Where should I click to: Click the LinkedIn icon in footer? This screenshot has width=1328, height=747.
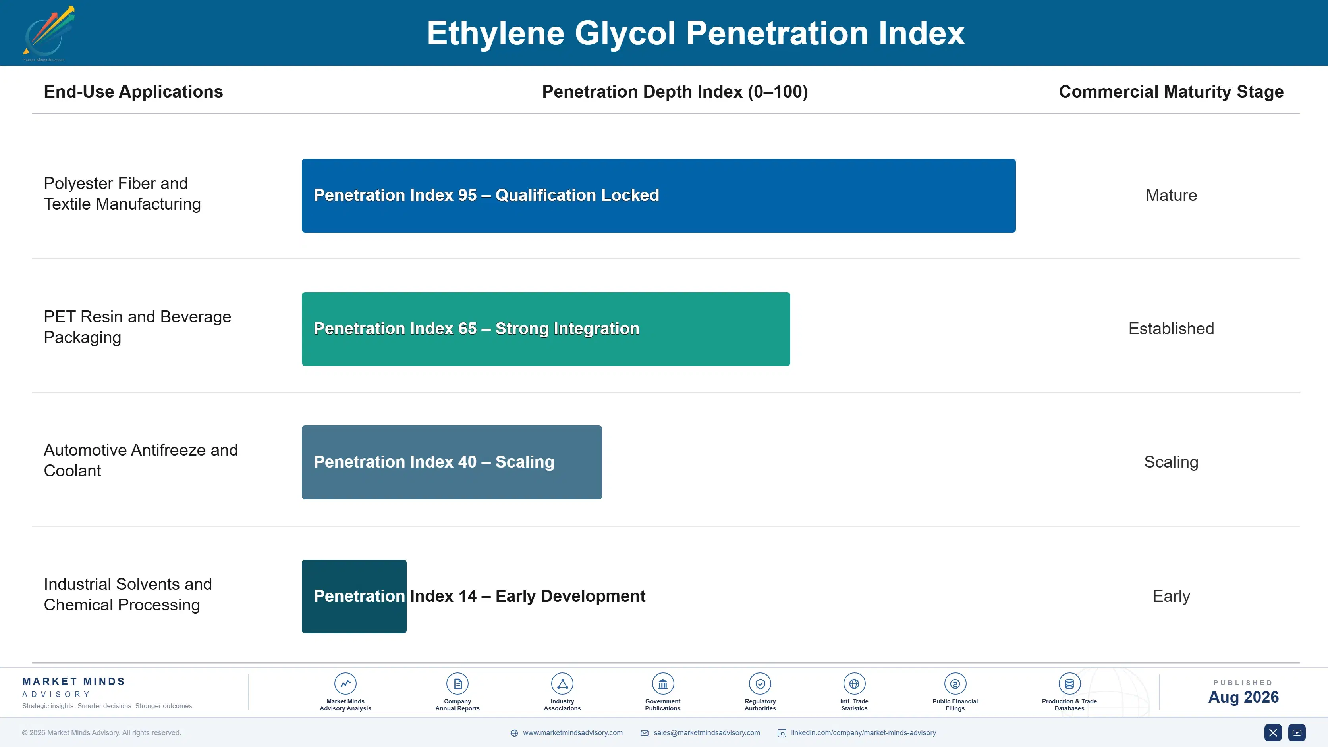(x=782, y=733)
